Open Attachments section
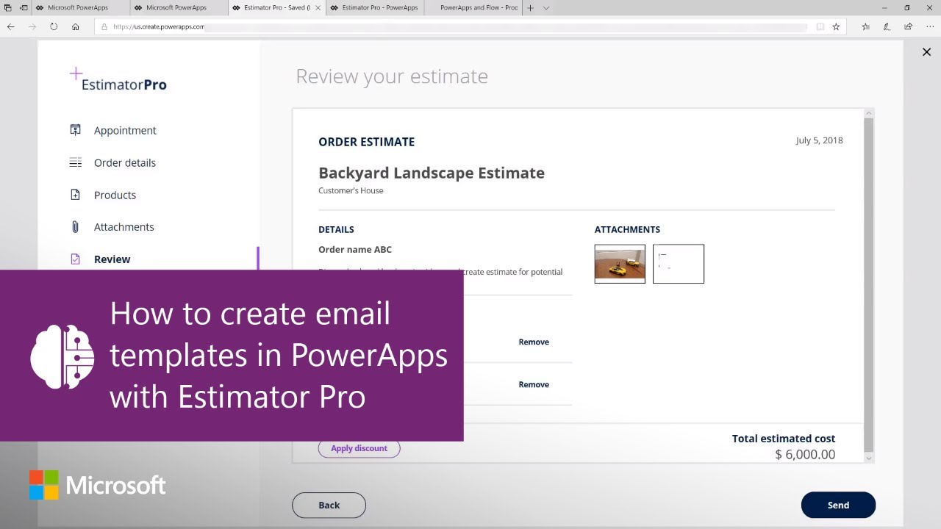 pyautogui.click(x=124, y=227)
